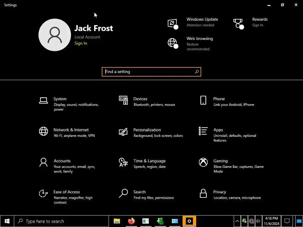Click the network globe tray icon
The height and width of the screenshot is (227, 303).
[x=252, y=221]
